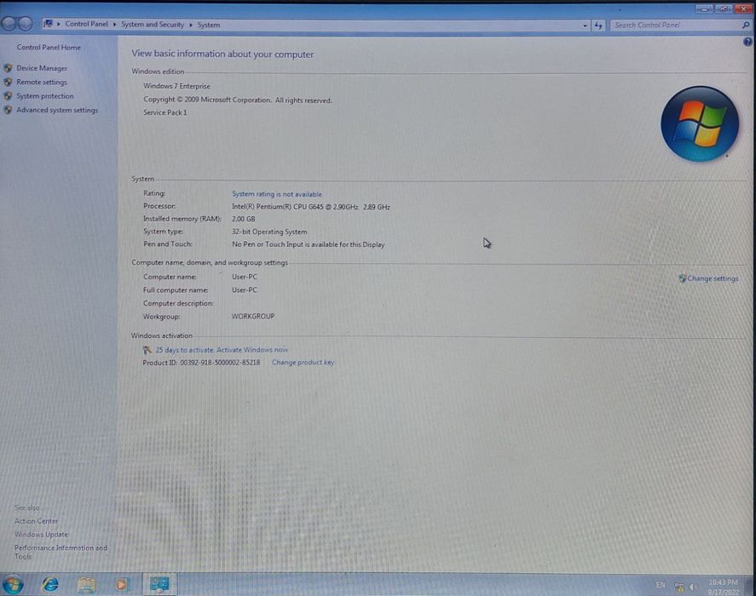Click Activate Windows now link
Image resolution: width=756 pixels, height=596 pixels.
pos(252,350)
